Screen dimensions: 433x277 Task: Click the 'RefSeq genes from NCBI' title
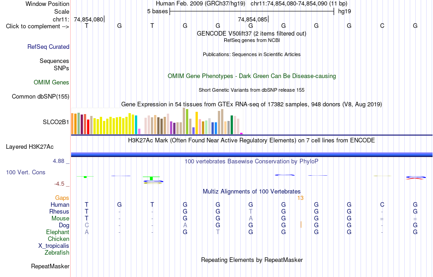[x=252, y=40]
